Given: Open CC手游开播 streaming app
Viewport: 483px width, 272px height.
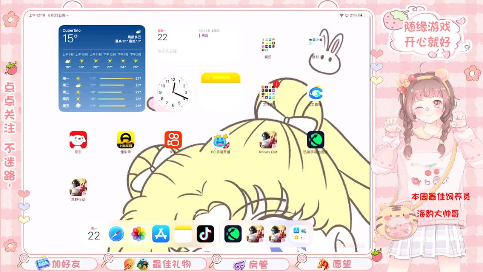Looking at the screenshot, I should [x=221, y=140].
